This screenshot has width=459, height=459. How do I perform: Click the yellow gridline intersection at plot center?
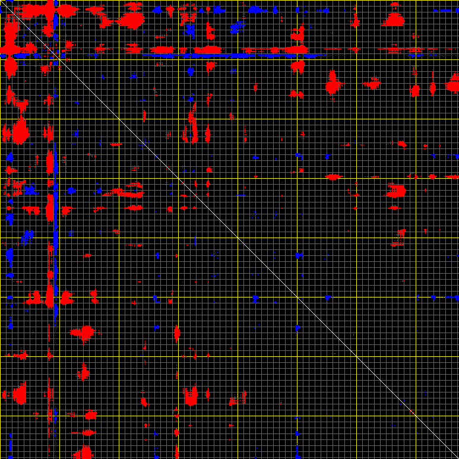[x=238, y=238]
